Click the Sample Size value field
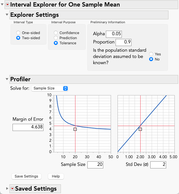179x194 pixels. [x=95, y=165]
